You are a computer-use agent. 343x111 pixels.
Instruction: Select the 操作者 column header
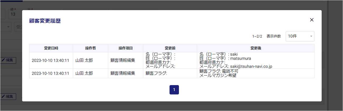tap(90, 48)
